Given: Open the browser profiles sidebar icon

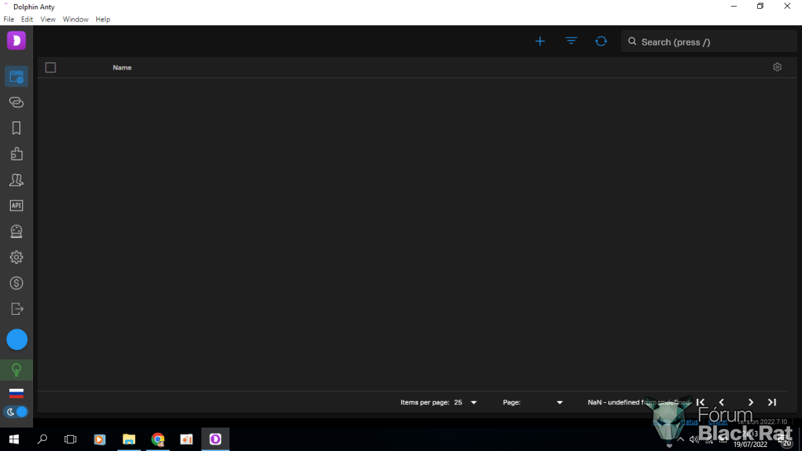Looking at the screenshot, I should [x=17, y=77].
